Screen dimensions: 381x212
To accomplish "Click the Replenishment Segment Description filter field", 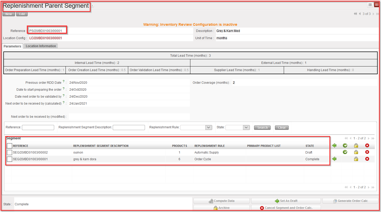I will (x=129, y=128).
